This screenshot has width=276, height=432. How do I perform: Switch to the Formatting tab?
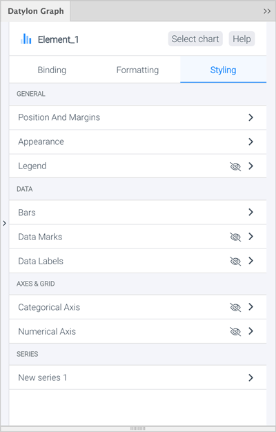[x=137, y=70]
